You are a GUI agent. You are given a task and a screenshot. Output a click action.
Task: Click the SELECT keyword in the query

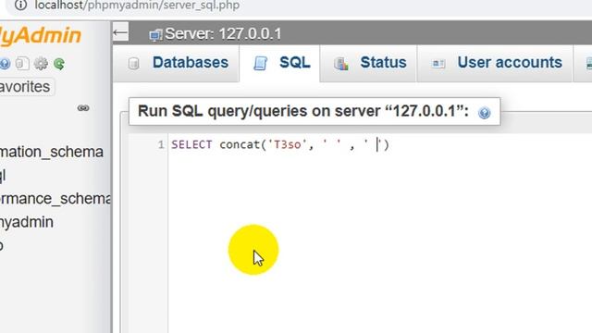click(x=191, y=144)
